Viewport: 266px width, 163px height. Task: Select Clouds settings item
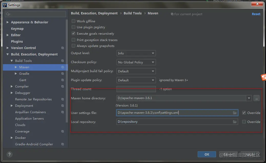pyautogui.click(x=20, y=125)
